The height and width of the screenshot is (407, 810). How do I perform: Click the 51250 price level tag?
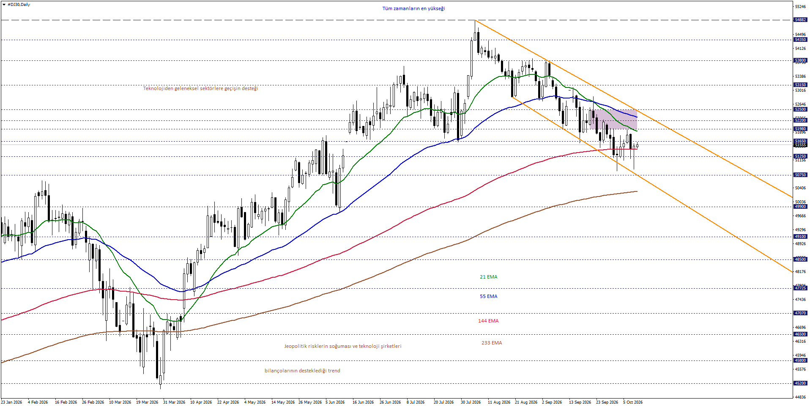[x=800, y=156]
